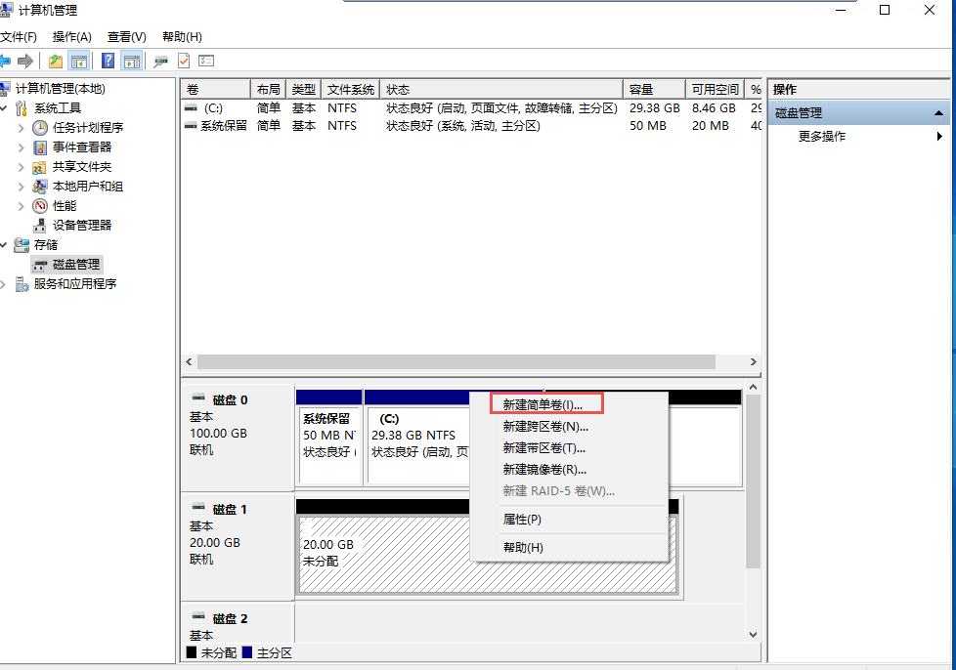Screen dimensions: 956x670
Task: Click the Show/Hide Console Tree toolbar icon
Action: pyautogui.click(x=79, y=61)
